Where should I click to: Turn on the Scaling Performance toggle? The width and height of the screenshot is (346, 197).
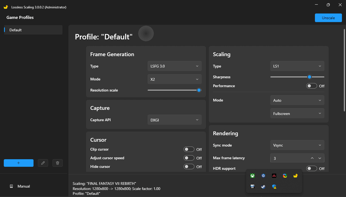pyautogui.click(x=311, y=86)
